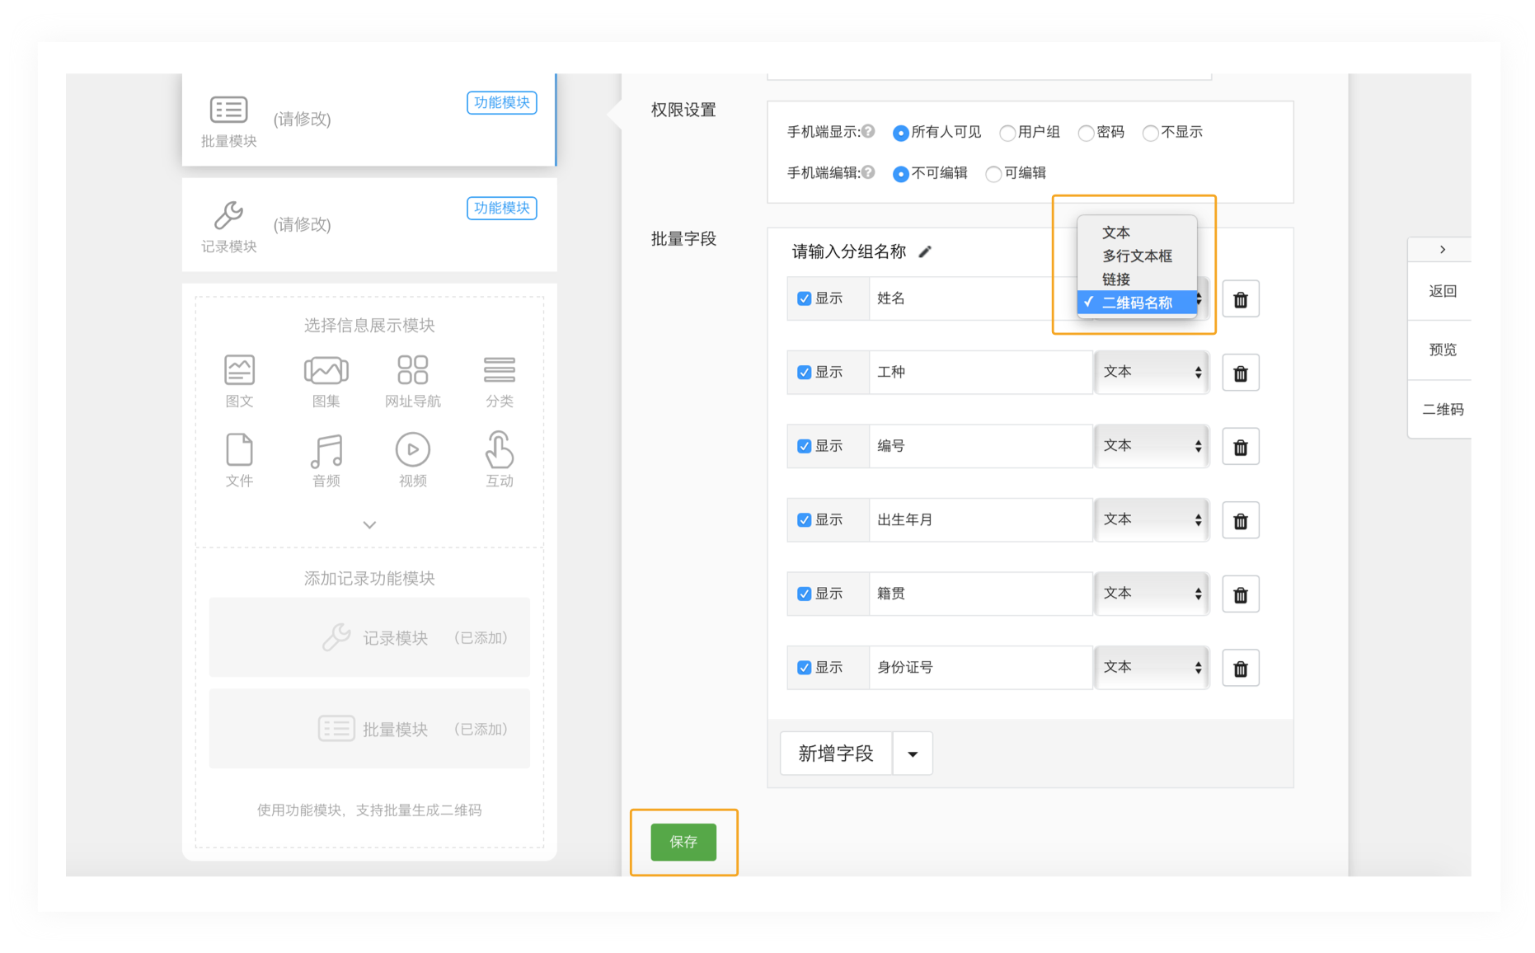Image resolution: width=1535 pixels, height=953 pixels.
Task: Click list icon in 批量模块 (已添加) row
Action: point(336,729)
